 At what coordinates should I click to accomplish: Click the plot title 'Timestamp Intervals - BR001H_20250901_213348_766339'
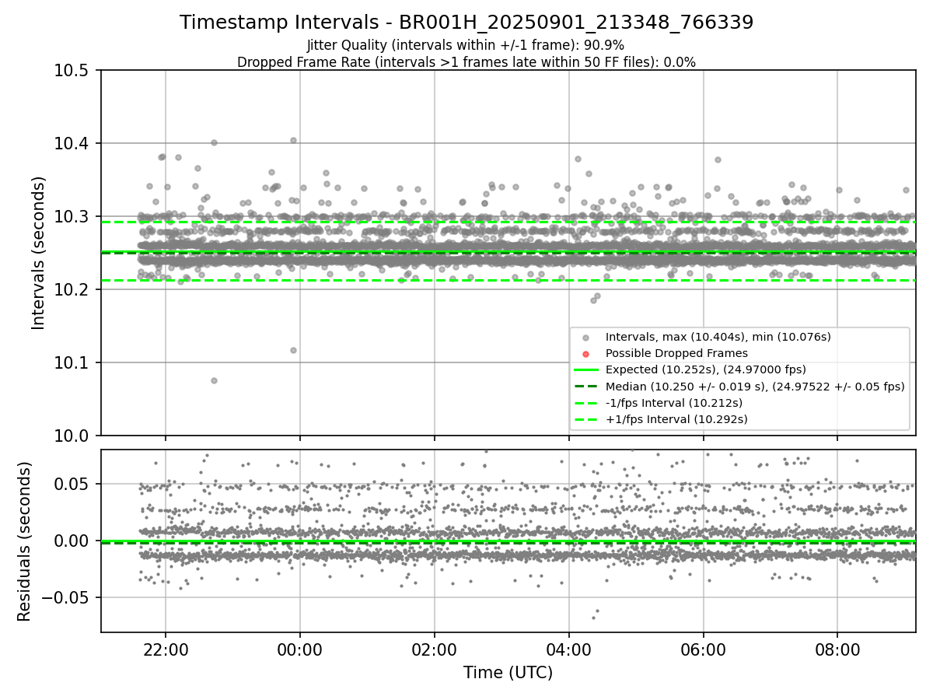[x=466, y=23]
